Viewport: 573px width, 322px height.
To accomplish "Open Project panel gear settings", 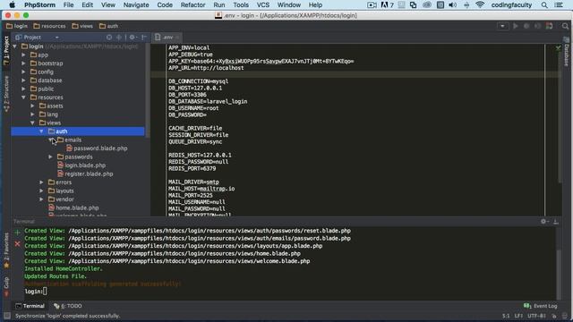I will (x=133, y=38).
